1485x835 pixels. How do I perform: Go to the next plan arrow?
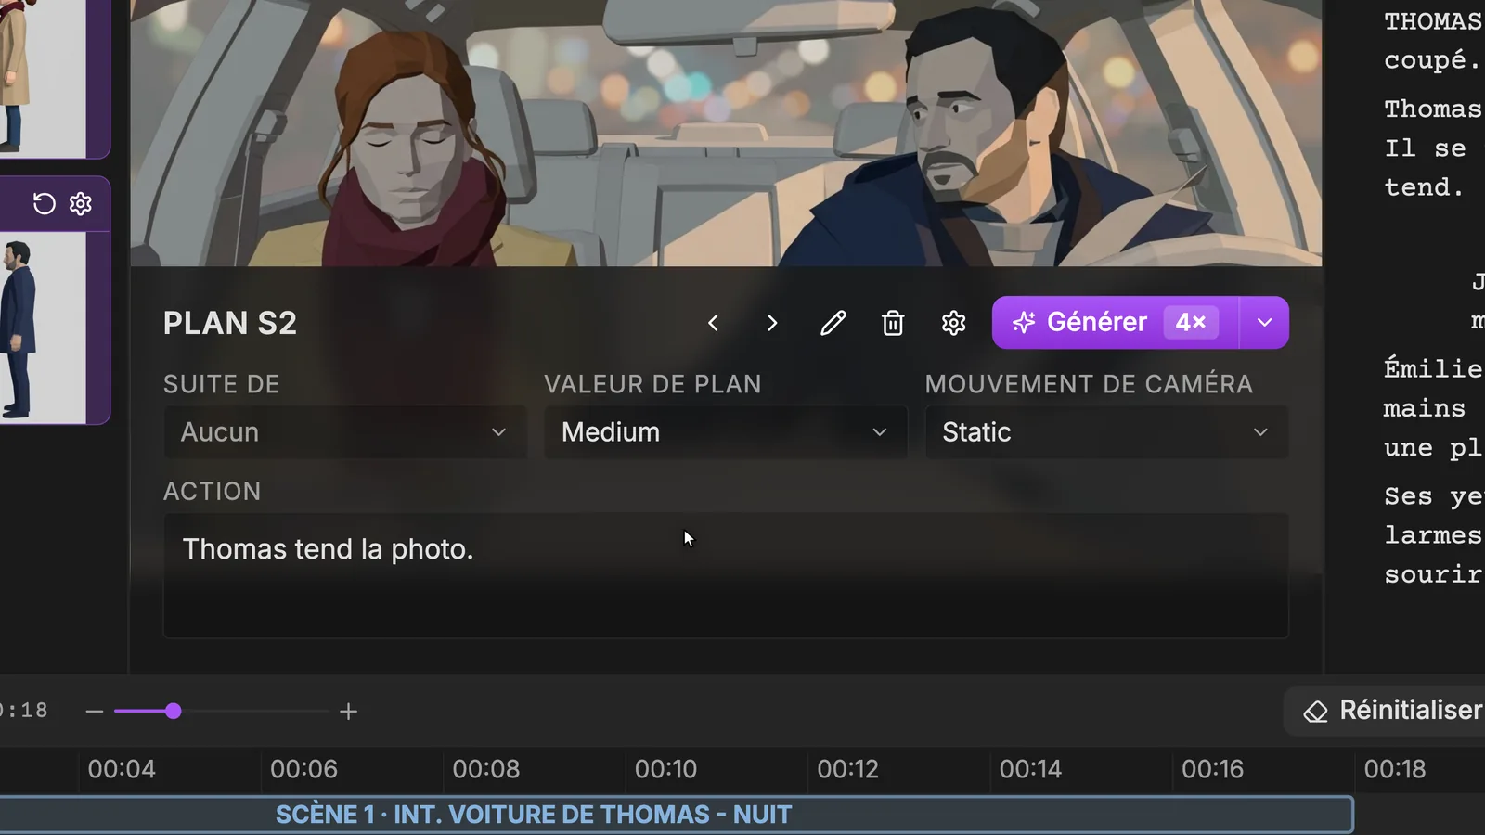[772, 323]
